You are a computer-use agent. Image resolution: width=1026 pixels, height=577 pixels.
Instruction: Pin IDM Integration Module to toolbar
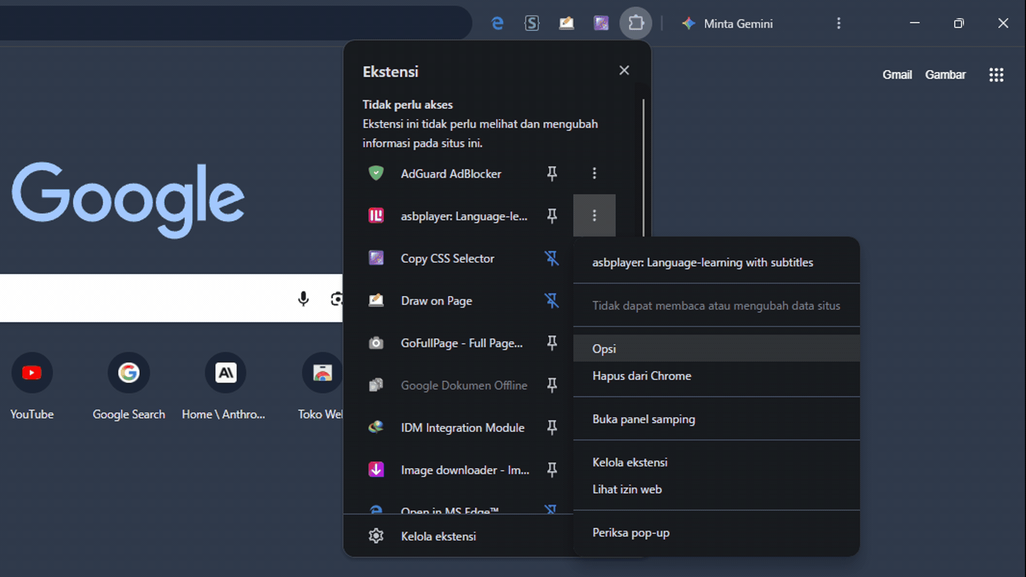(552, 427)
